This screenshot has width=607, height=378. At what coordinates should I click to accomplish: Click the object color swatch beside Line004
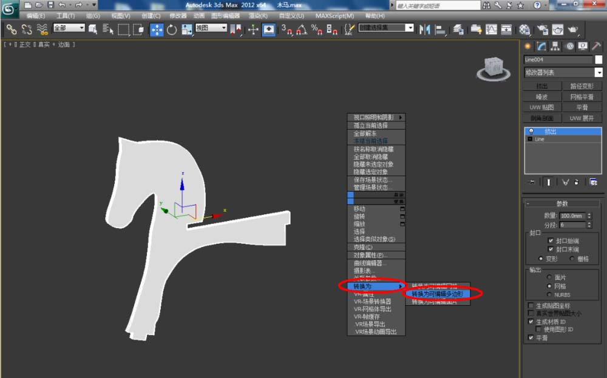tap(599, 59)
